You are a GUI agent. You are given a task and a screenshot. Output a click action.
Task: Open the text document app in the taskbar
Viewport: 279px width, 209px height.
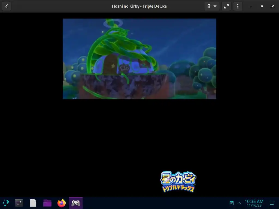[x=33, y=203]
